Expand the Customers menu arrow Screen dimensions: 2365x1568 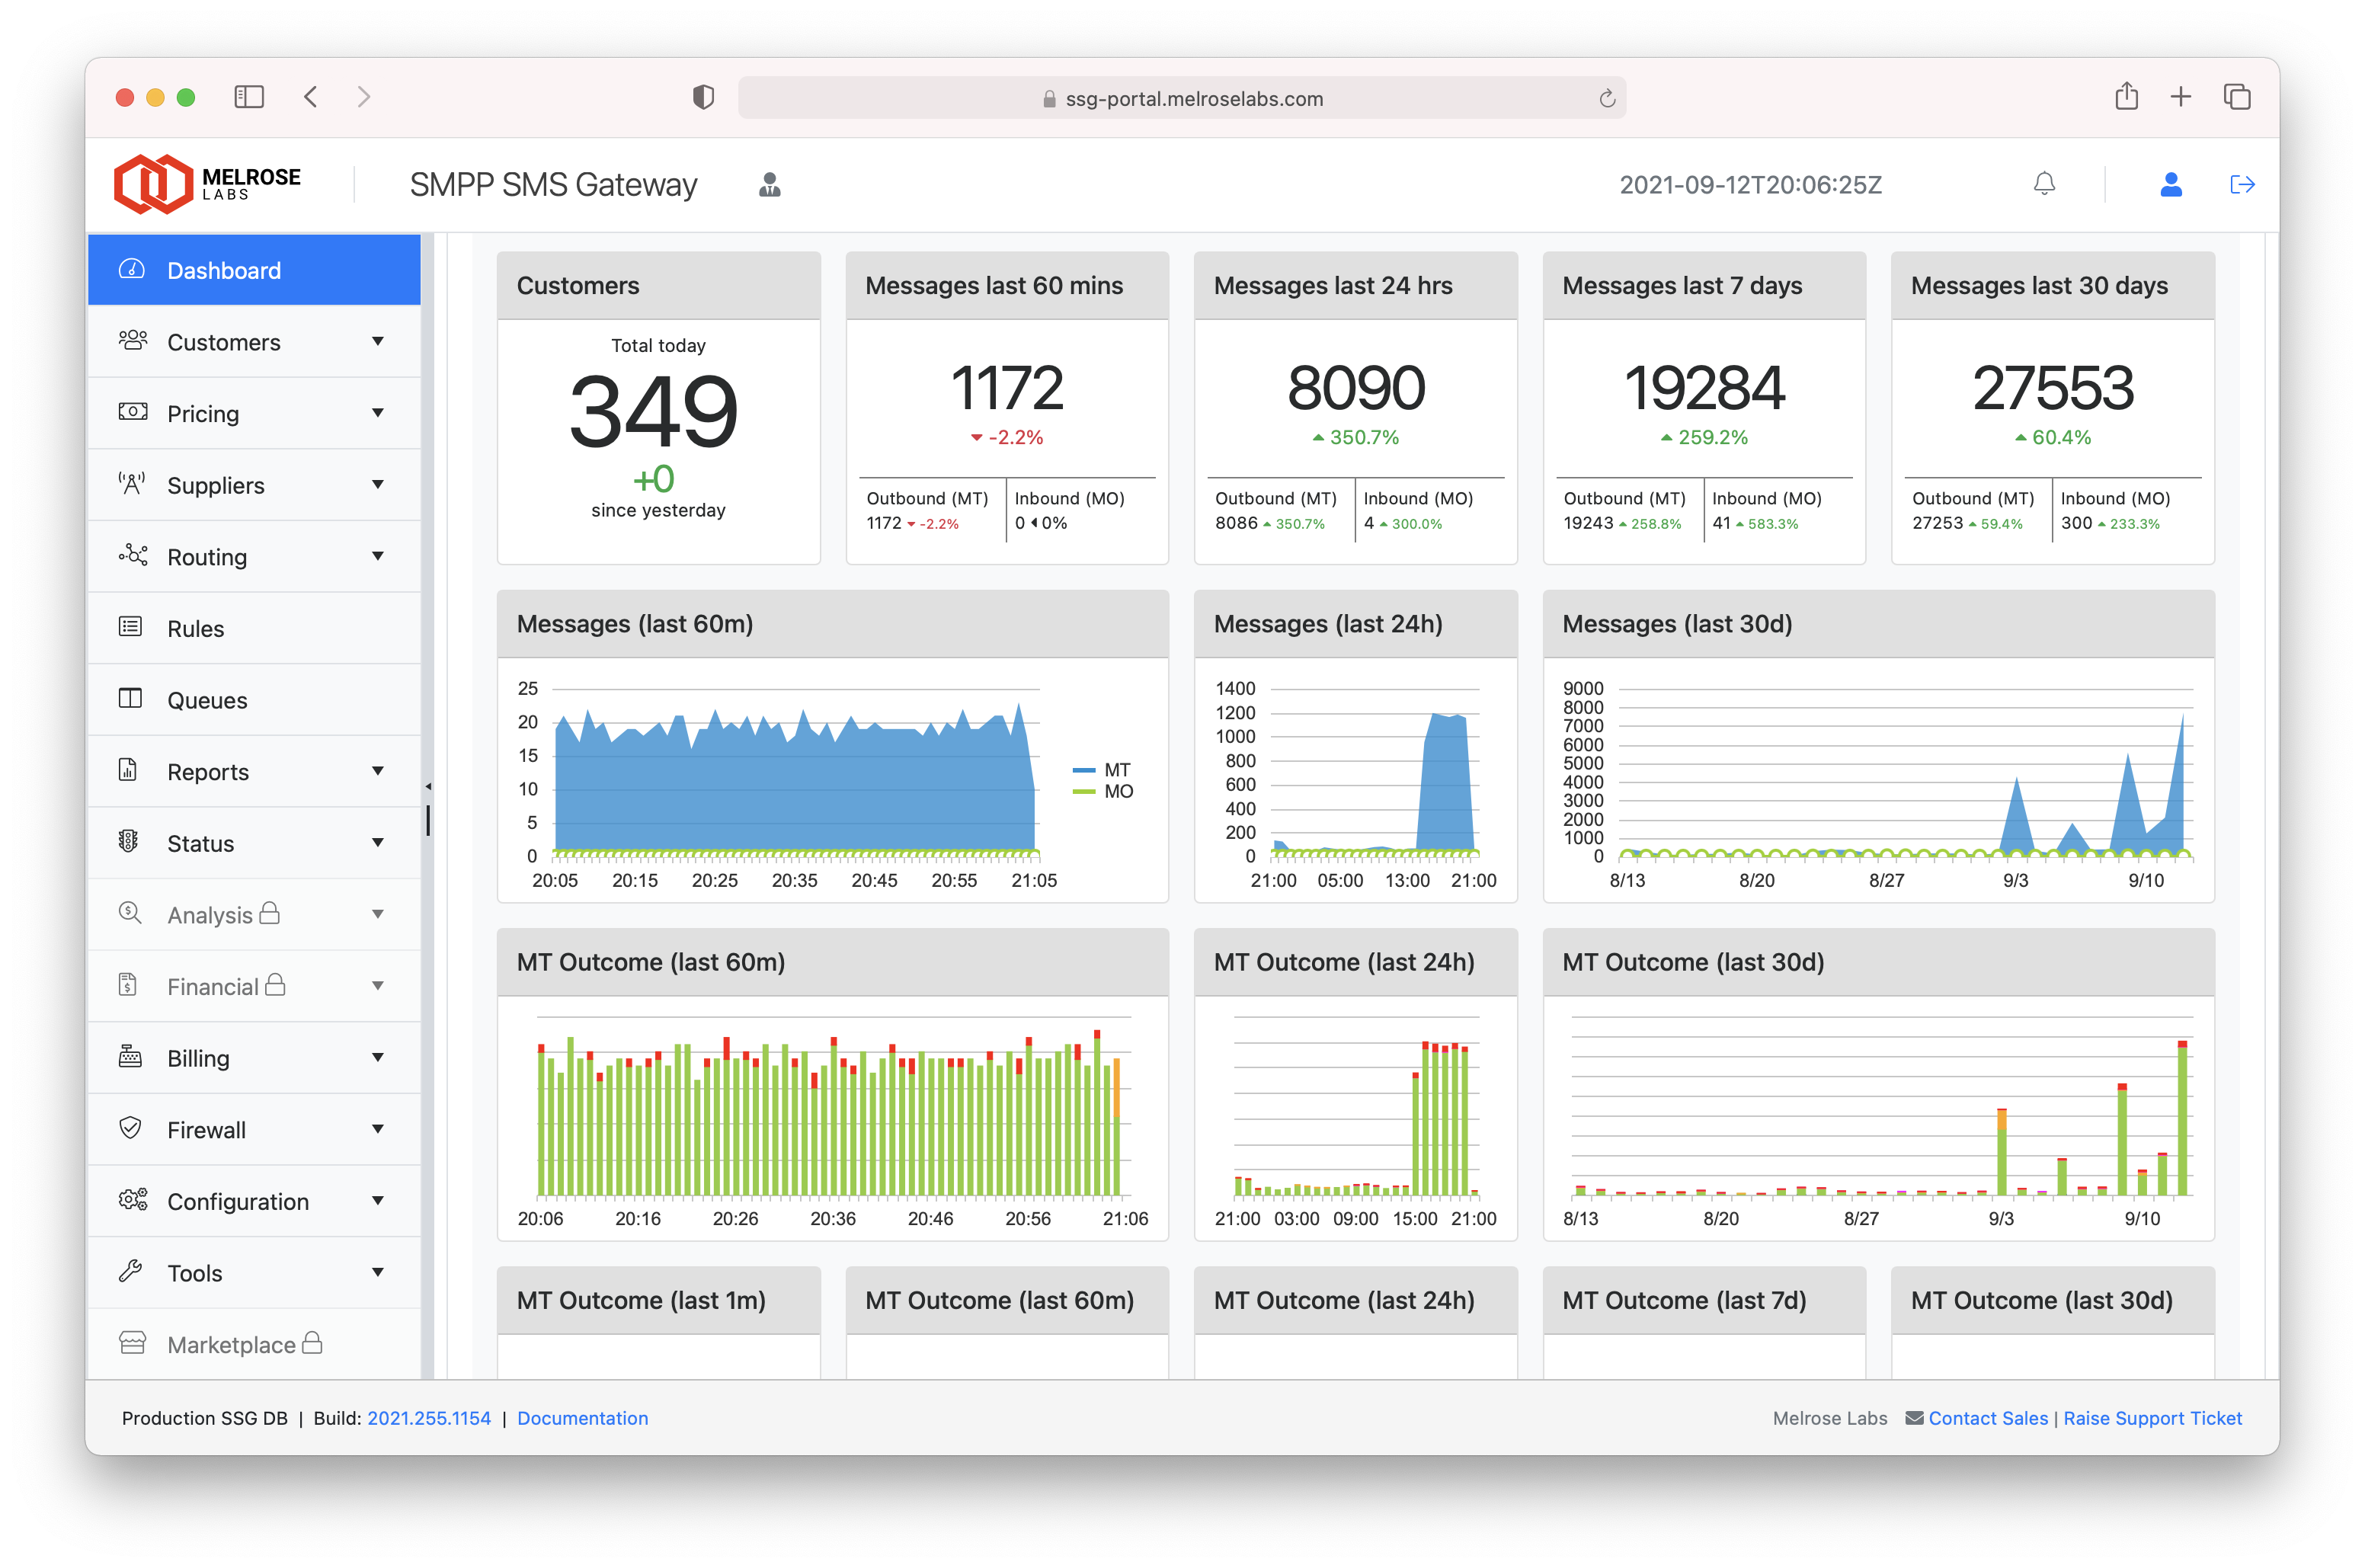[378, 342]
